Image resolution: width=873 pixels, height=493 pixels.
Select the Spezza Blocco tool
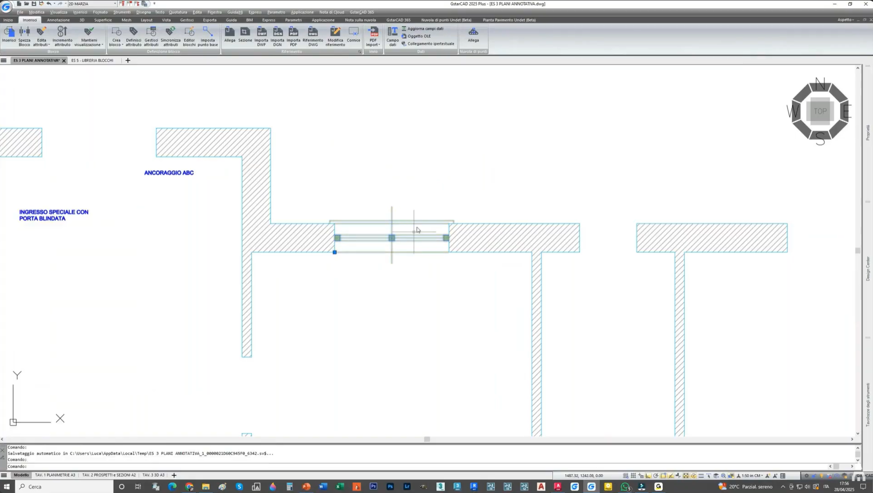tap(24, 35)
